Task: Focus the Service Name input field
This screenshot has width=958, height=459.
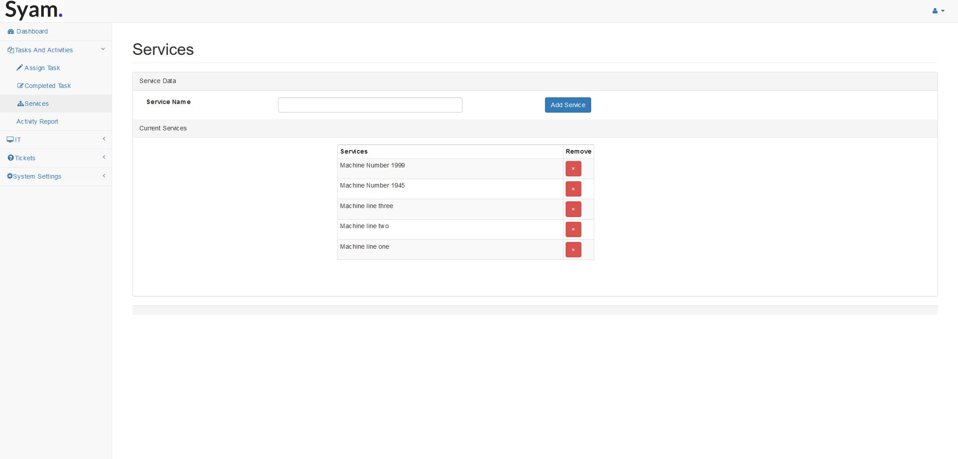Action: 370,105
